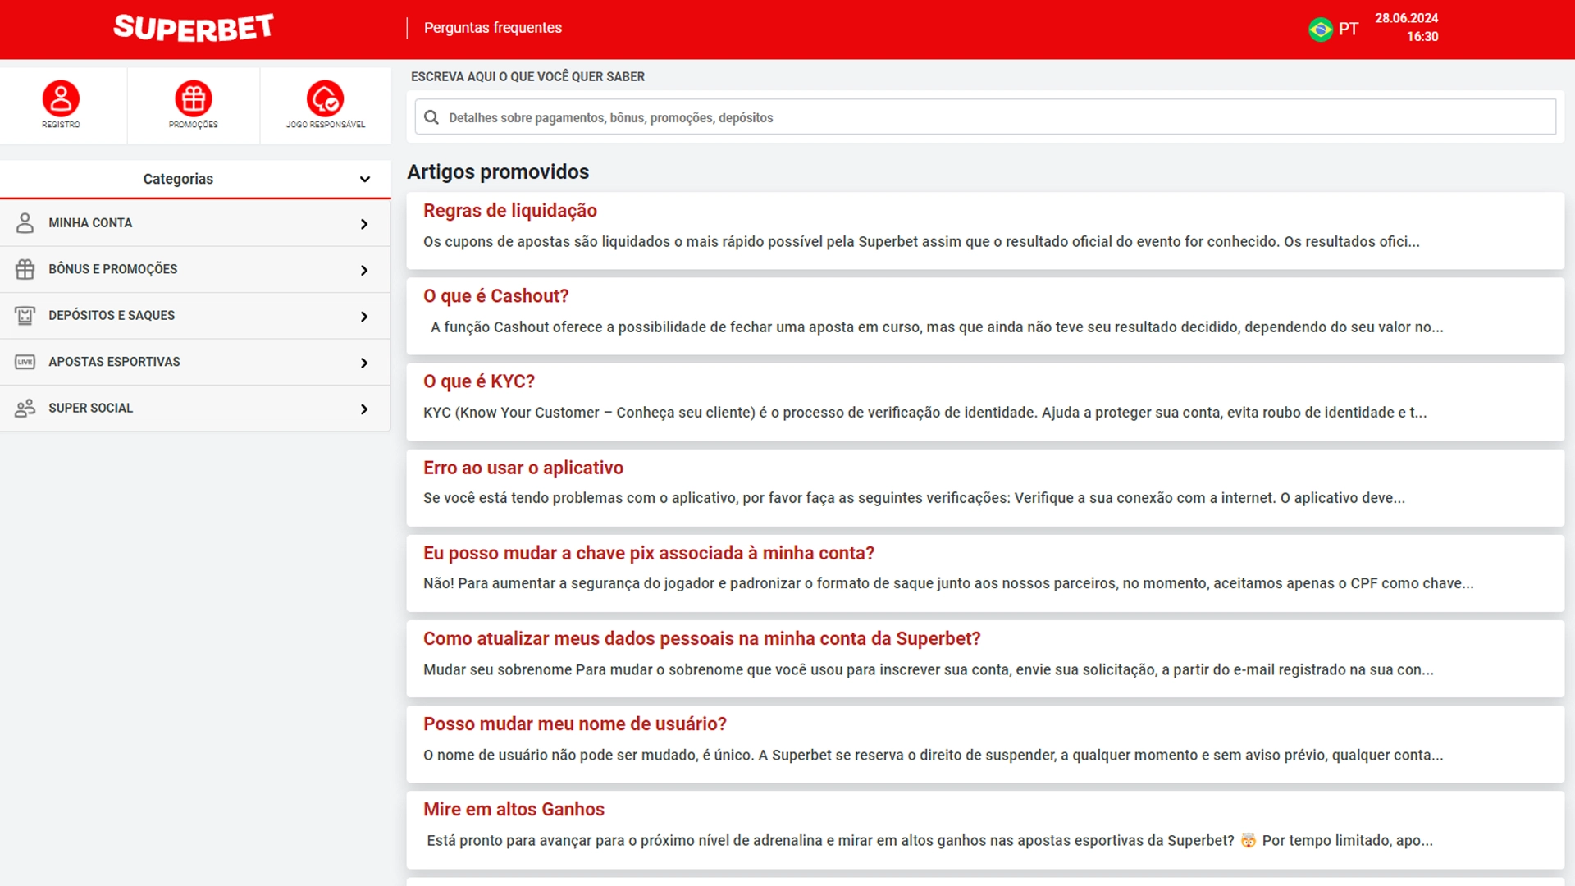Open O que é Cashout? article
Image resolution: width=1575 pixels, height=886 pixels.
pyautogui.click(x=495, y=296)
